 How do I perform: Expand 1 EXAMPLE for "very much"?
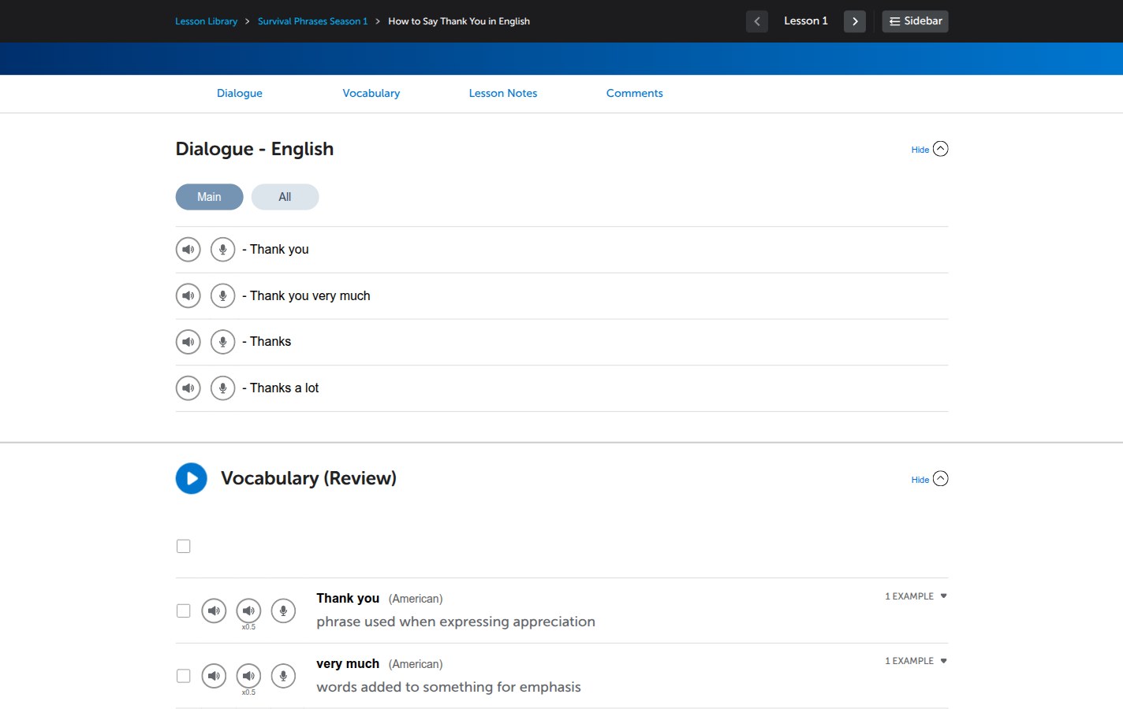tap(916, 661)
